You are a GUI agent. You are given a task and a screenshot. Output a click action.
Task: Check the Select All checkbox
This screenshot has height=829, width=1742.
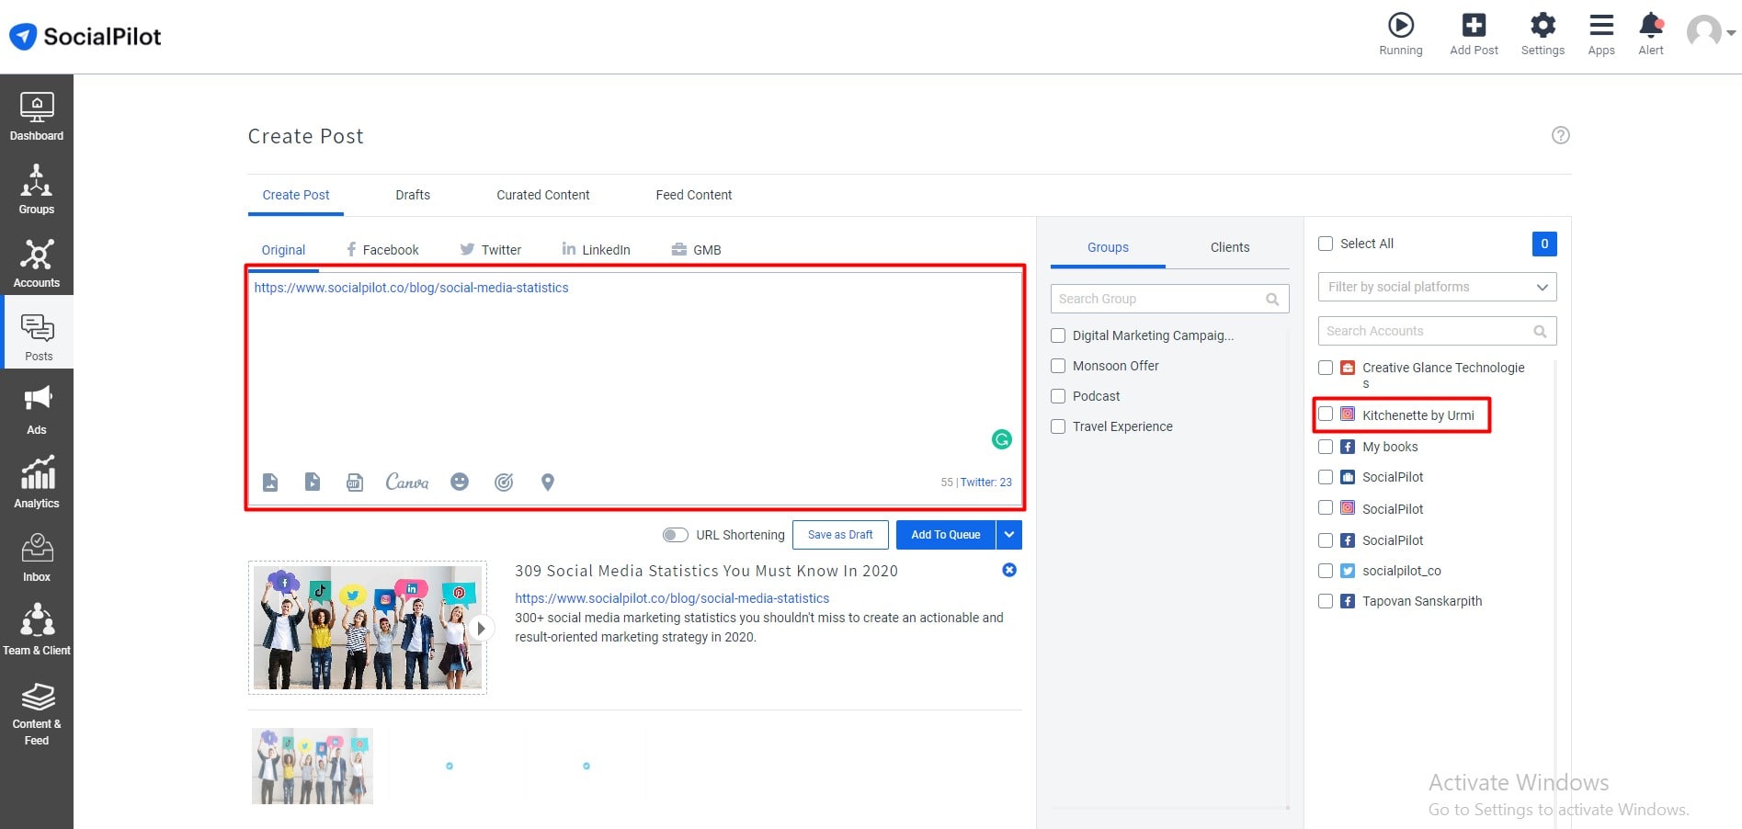click(1326, 244)
